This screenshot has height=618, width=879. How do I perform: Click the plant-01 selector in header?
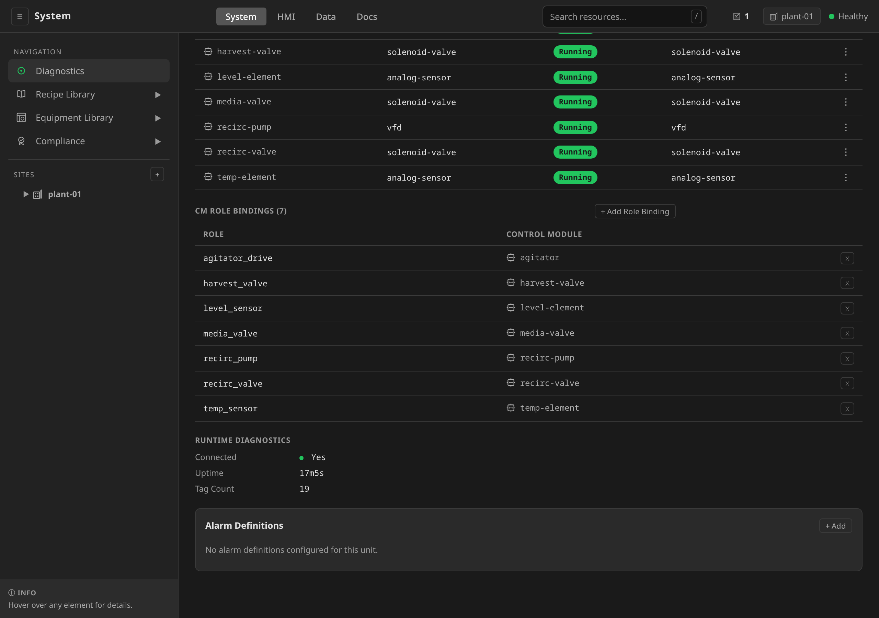tap(791, 16)
